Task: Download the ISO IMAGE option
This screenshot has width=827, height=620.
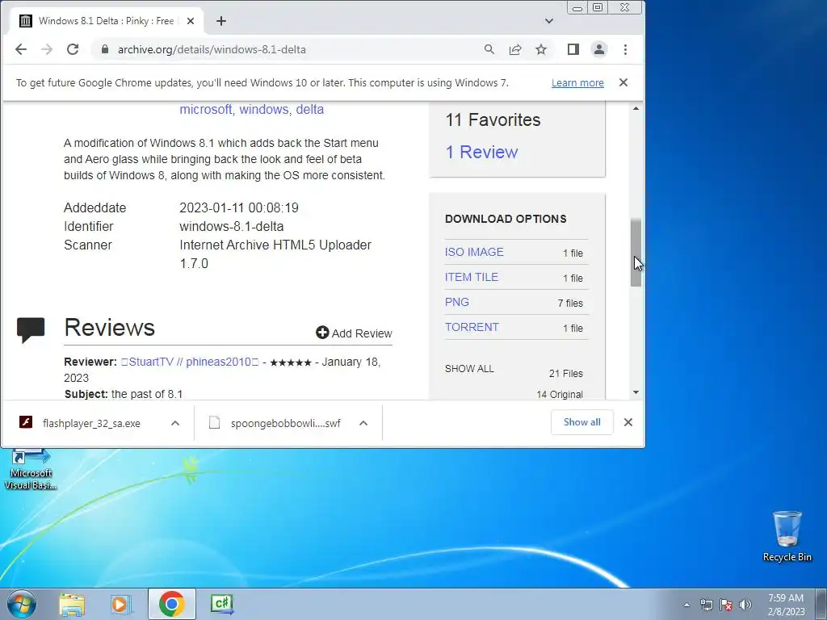Action: pyautogui.click(x=474, y=252)
